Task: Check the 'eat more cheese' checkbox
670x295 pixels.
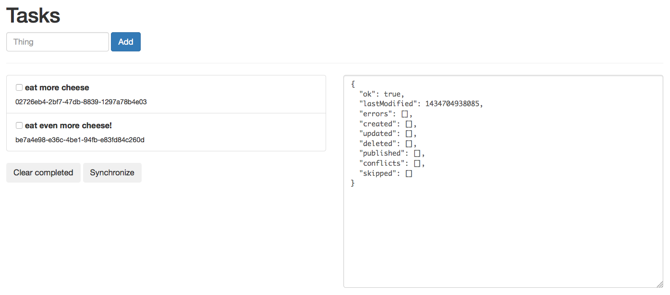Action: tap(19, 87)
